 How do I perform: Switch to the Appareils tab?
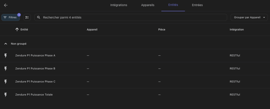tap(148, 5)
